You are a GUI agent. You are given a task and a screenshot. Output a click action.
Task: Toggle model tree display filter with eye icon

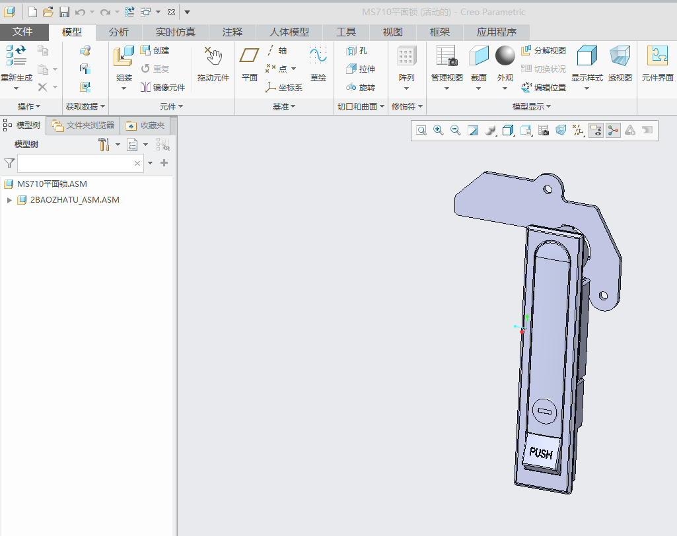pos(162,145)
